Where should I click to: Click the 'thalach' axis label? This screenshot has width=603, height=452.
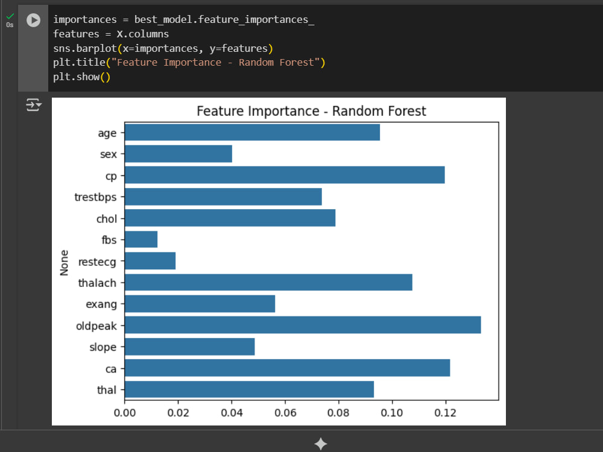(97, 283)
